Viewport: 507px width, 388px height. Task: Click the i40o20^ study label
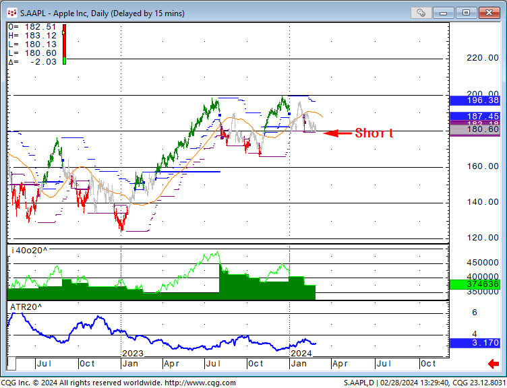tap(29, 251)
